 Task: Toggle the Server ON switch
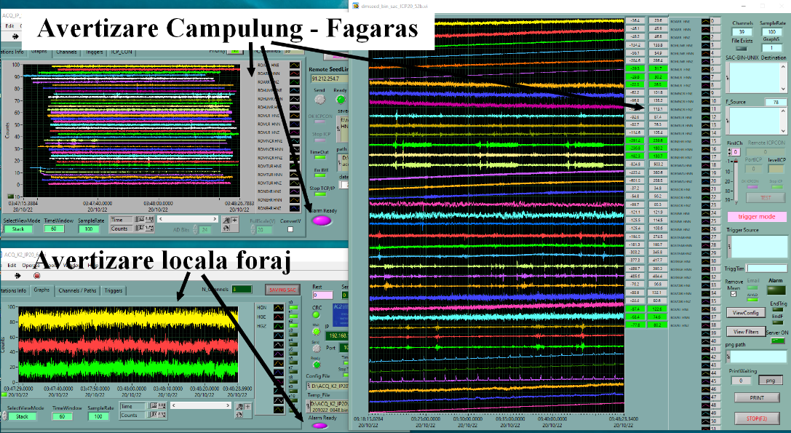(x=777, y=341)
